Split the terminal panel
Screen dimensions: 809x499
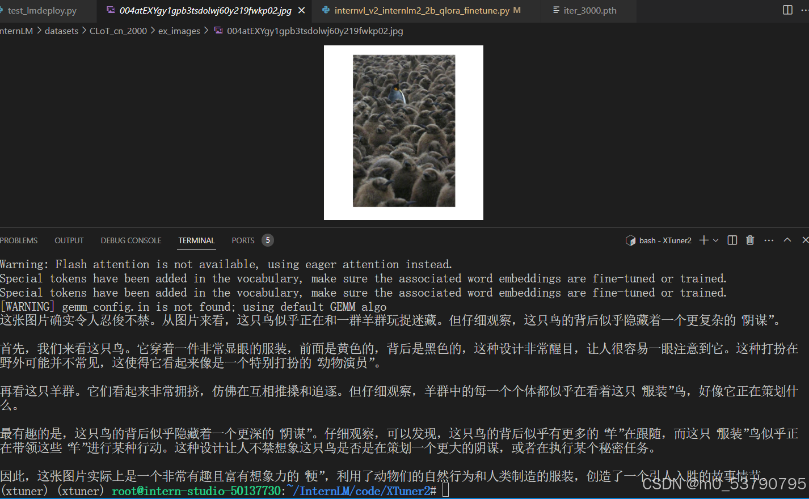[x=731, y=240]
